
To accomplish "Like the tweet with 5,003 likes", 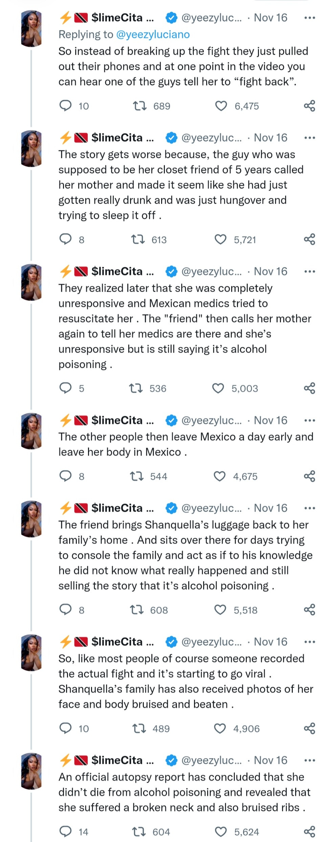I will pyautogui.click(x=218, y=388).
